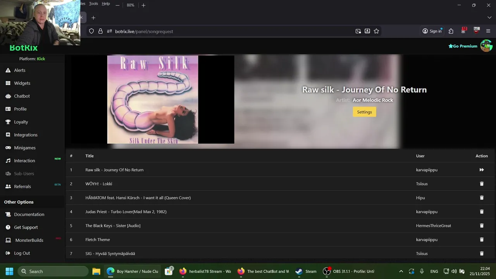Open the Widgets sidebar item
The image size is (496, 279).
22,83
